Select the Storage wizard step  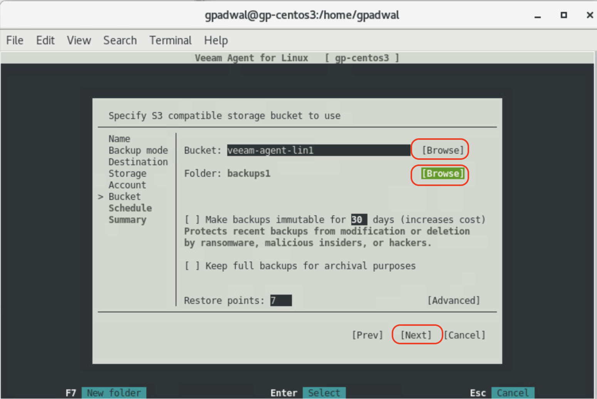(x=127, y=173)
